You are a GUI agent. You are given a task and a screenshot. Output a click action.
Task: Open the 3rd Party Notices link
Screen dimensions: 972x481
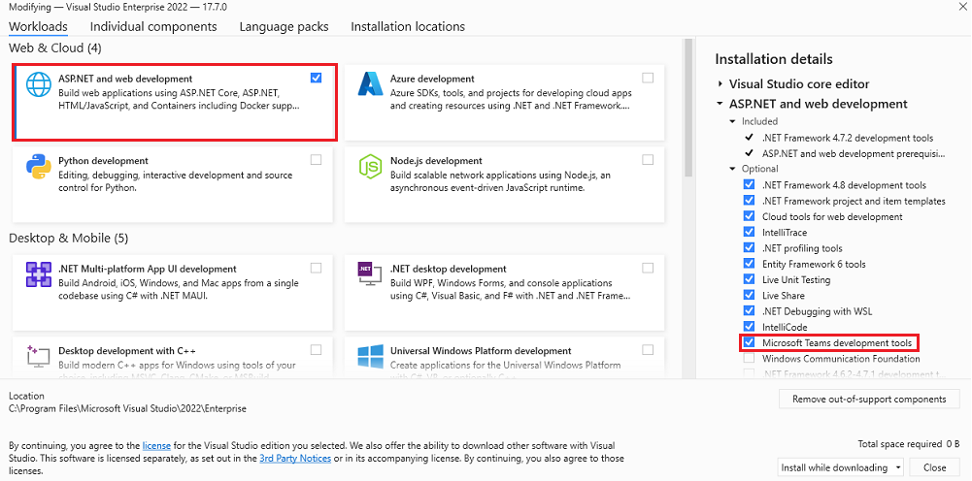[296, 459]
